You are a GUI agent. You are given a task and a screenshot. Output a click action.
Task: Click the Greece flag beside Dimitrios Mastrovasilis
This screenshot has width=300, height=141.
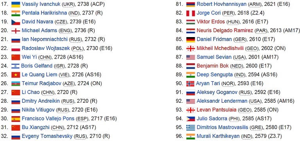(x=190, y=128)
